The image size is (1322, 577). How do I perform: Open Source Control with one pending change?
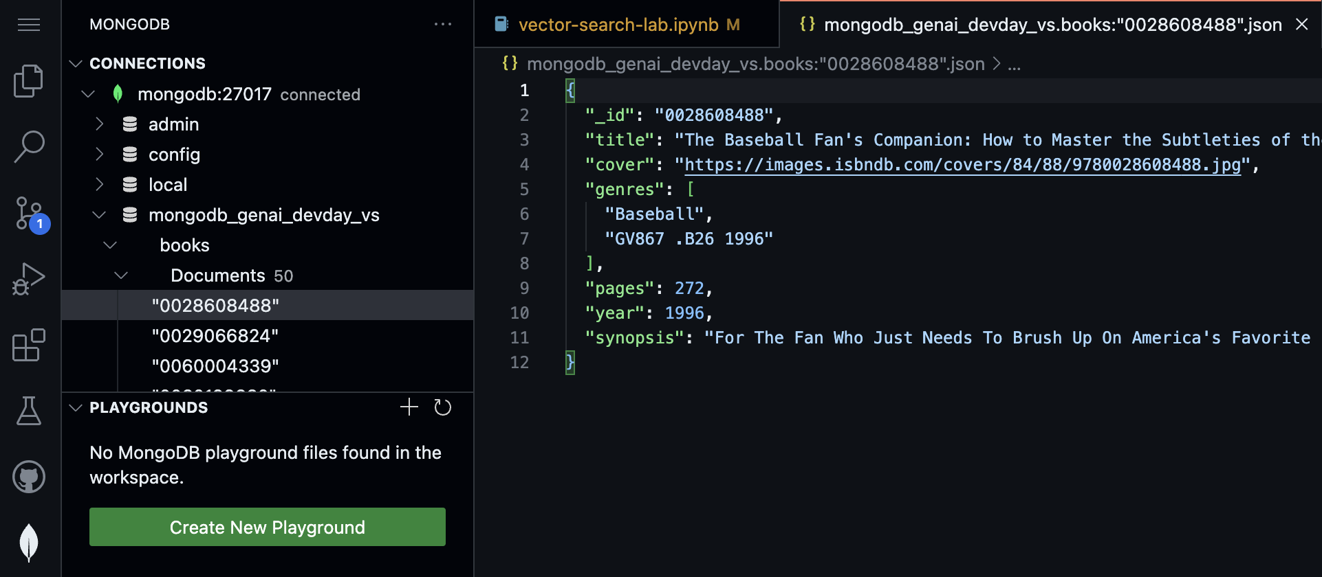pos(31,214)
